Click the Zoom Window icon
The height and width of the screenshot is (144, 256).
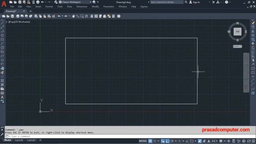82,16
